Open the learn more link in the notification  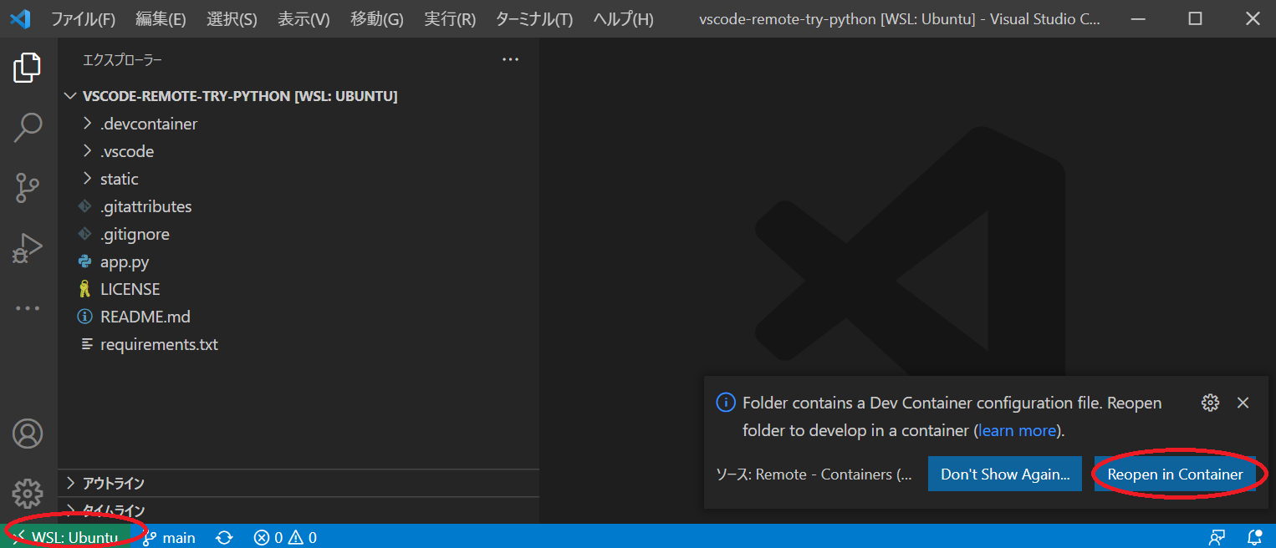(1017, 429)
